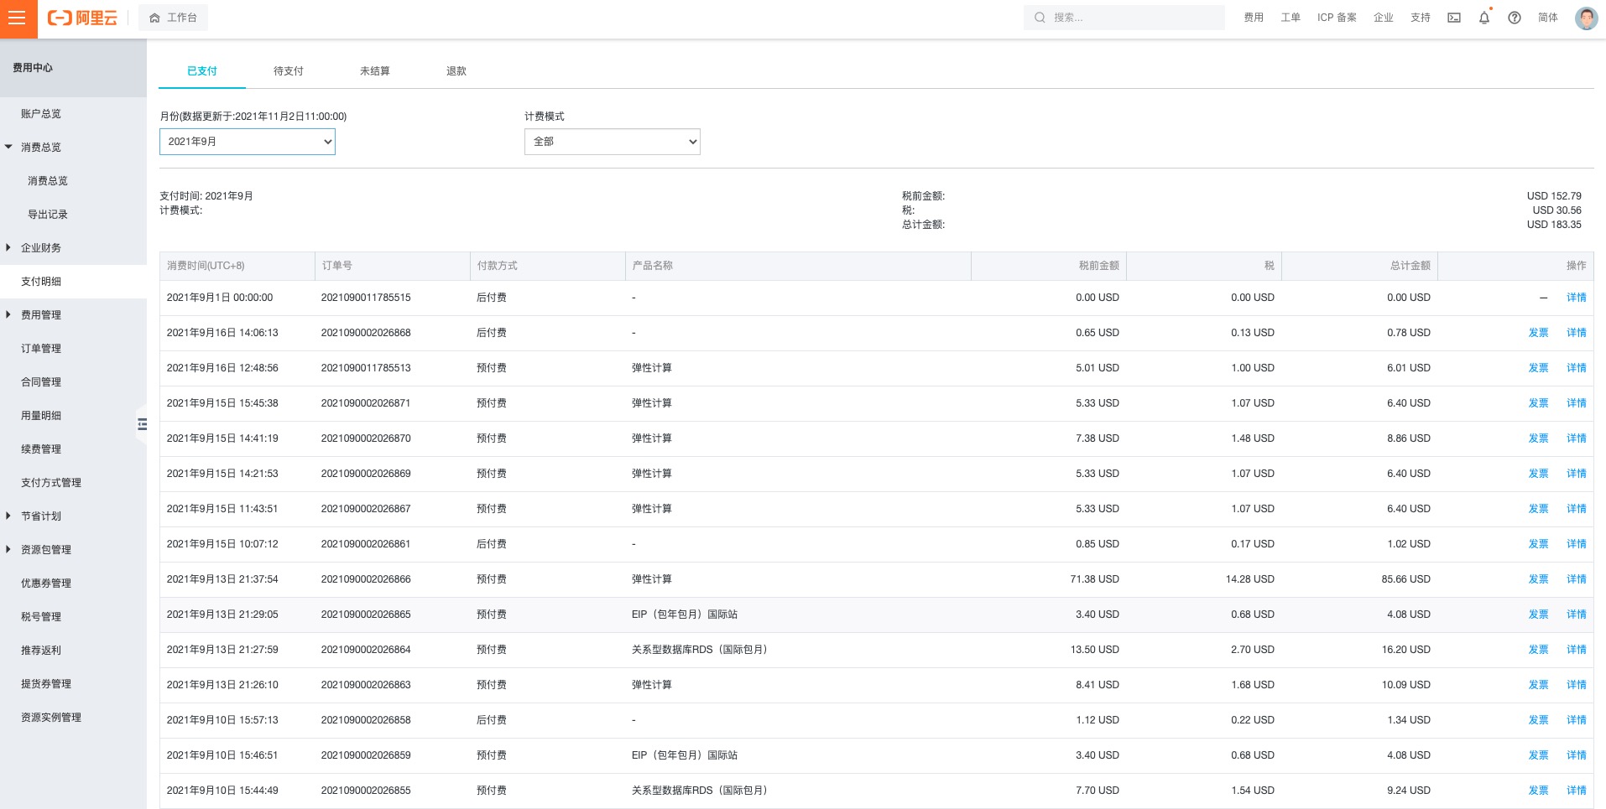Image resolution: width=1606 pixels, height=809 pixels.
Task: Click the 71.38 USD pre-tax amount
Action: click(1094, 579)
